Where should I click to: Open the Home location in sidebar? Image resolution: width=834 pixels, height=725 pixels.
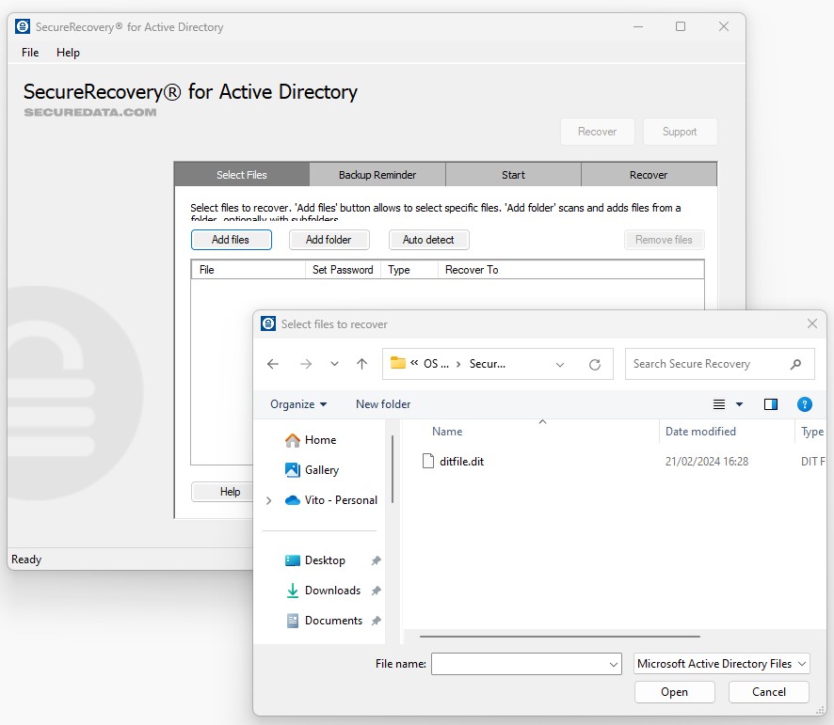[320, 440]
